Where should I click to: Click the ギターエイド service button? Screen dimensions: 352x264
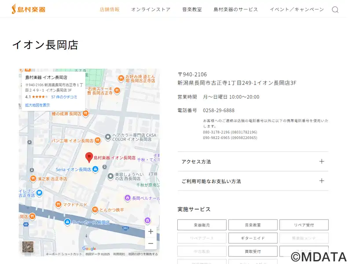coord(253,238)
